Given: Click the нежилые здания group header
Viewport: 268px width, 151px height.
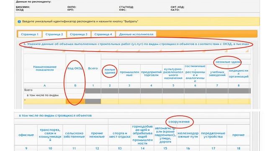Looking at the screenshot, I should tap(228, 62).
